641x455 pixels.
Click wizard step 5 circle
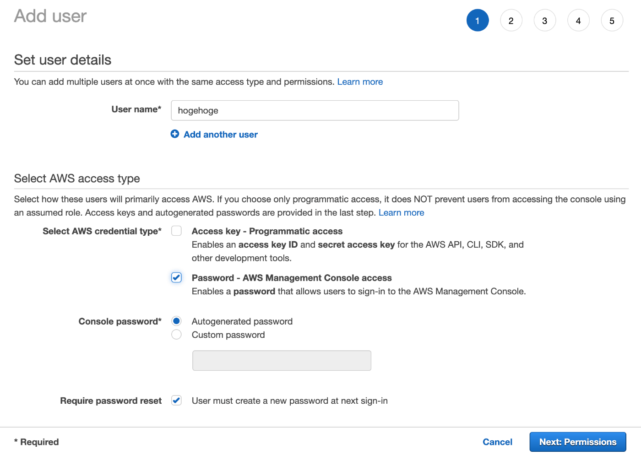pos(612,21)
